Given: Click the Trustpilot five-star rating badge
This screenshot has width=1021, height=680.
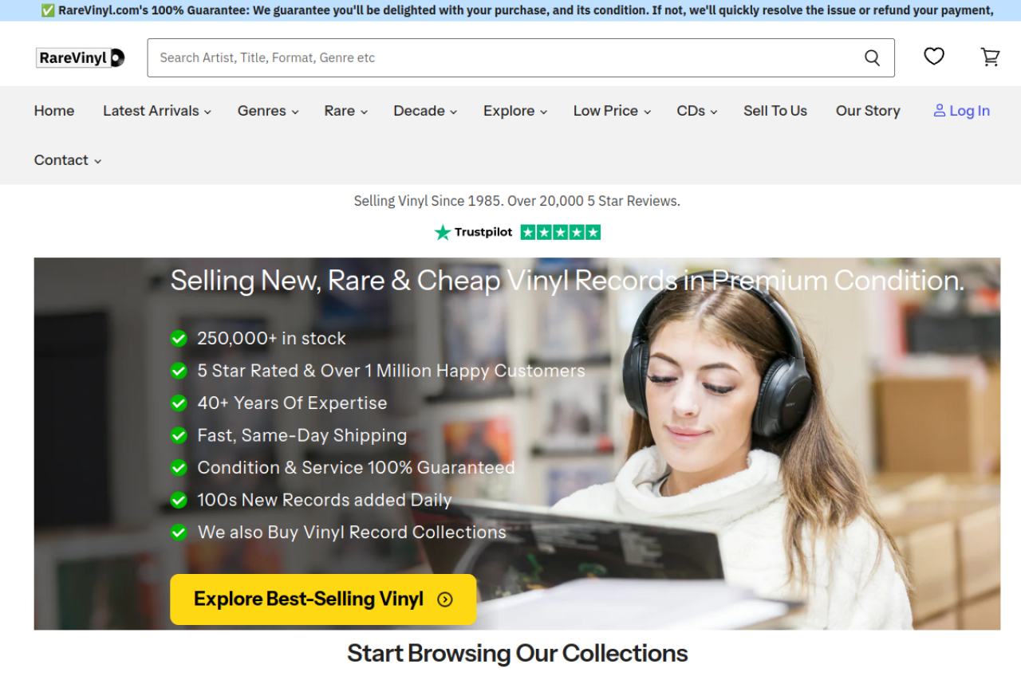Looking at the screenshot, I should [x=560, y=232].
